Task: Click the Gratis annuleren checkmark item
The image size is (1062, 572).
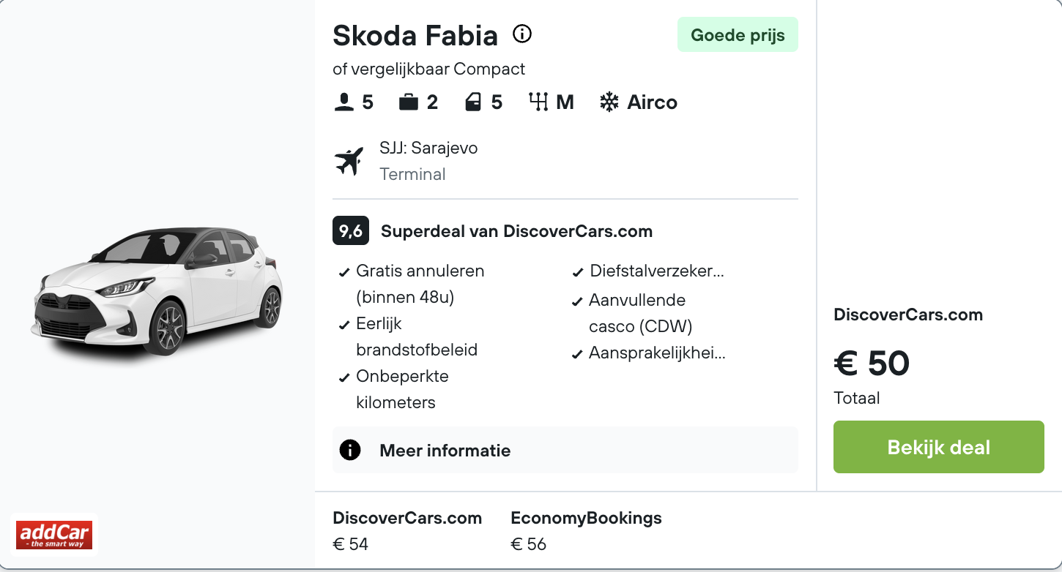Action: tap(420, 284)
